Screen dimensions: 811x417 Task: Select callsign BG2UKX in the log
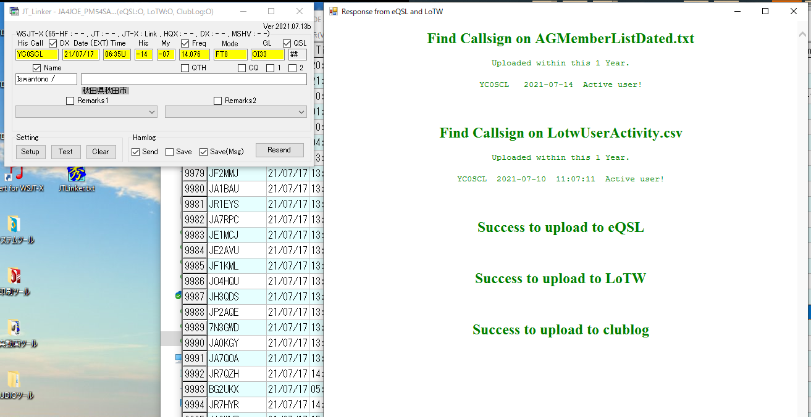click(237, 389)
